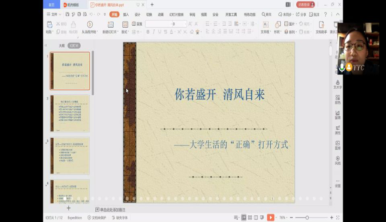Click the 分享 share button
The image size is (386, 222).
click(x=301, y=15)
